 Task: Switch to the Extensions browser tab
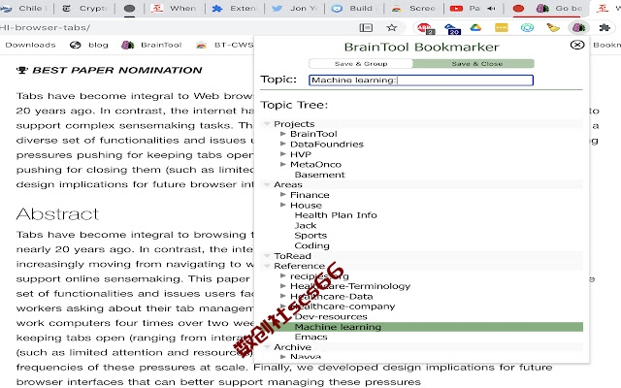[235, 8]
